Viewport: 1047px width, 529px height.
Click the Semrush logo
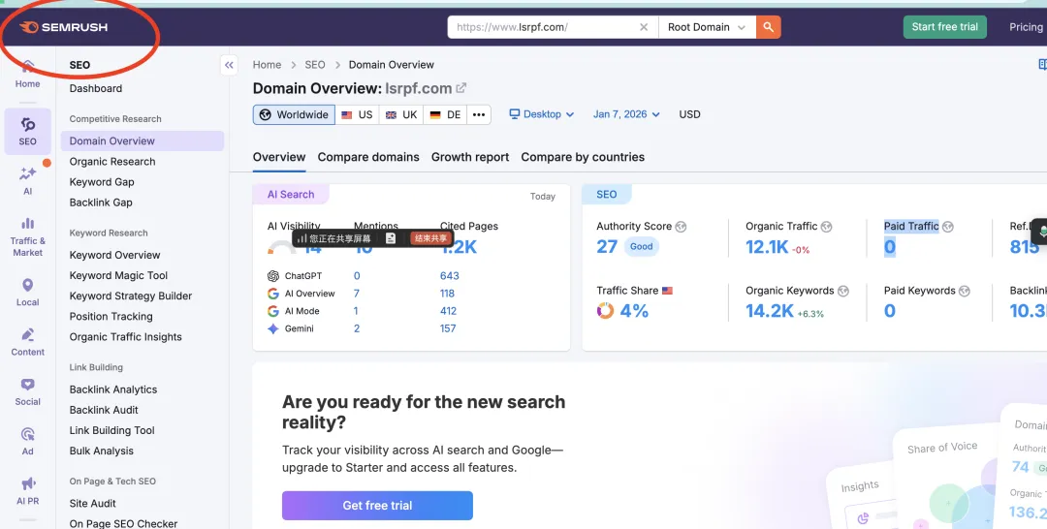pyautogui.click(x=63, y=27)
